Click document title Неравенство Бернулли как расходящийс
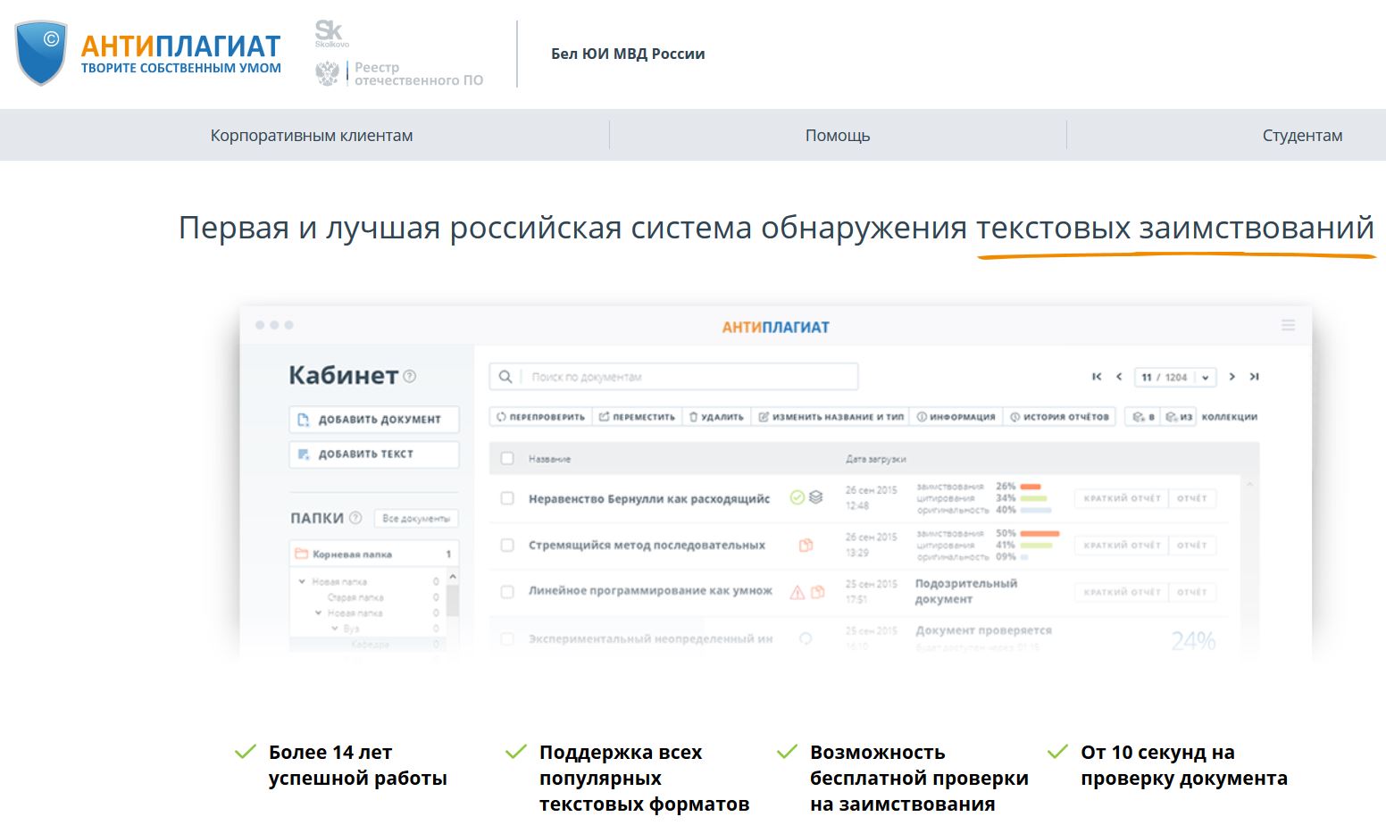Image resolution: width=1386 pixels, height=825 pixels. click(x=649, y=498)
